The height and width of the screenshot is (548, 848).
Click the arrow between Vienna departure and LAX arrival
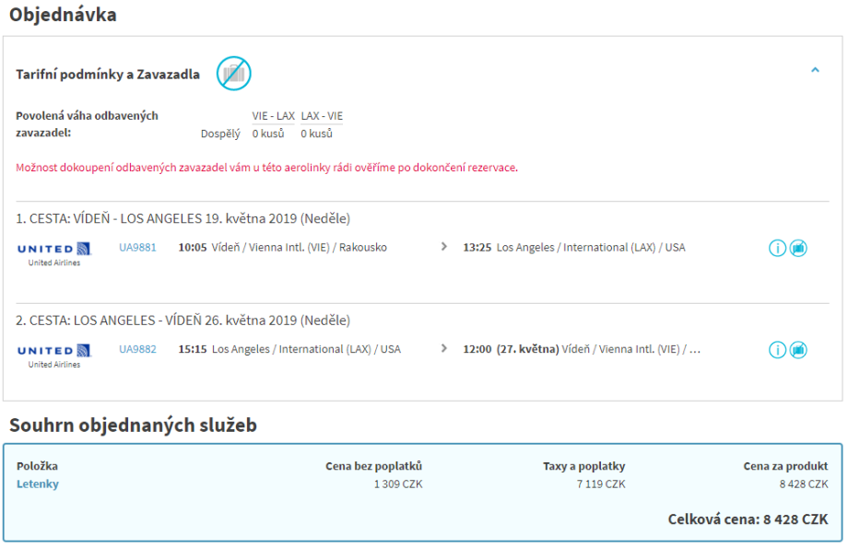coord(444,247)
